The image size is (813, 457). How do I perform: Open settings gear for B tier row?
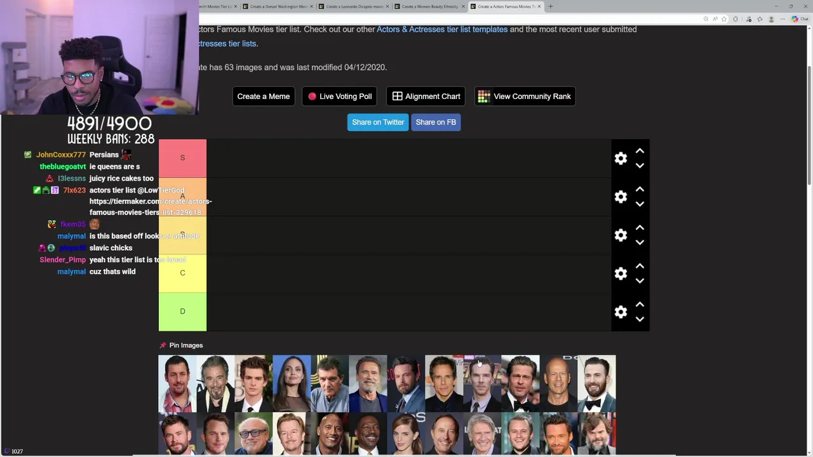point(621,235)
